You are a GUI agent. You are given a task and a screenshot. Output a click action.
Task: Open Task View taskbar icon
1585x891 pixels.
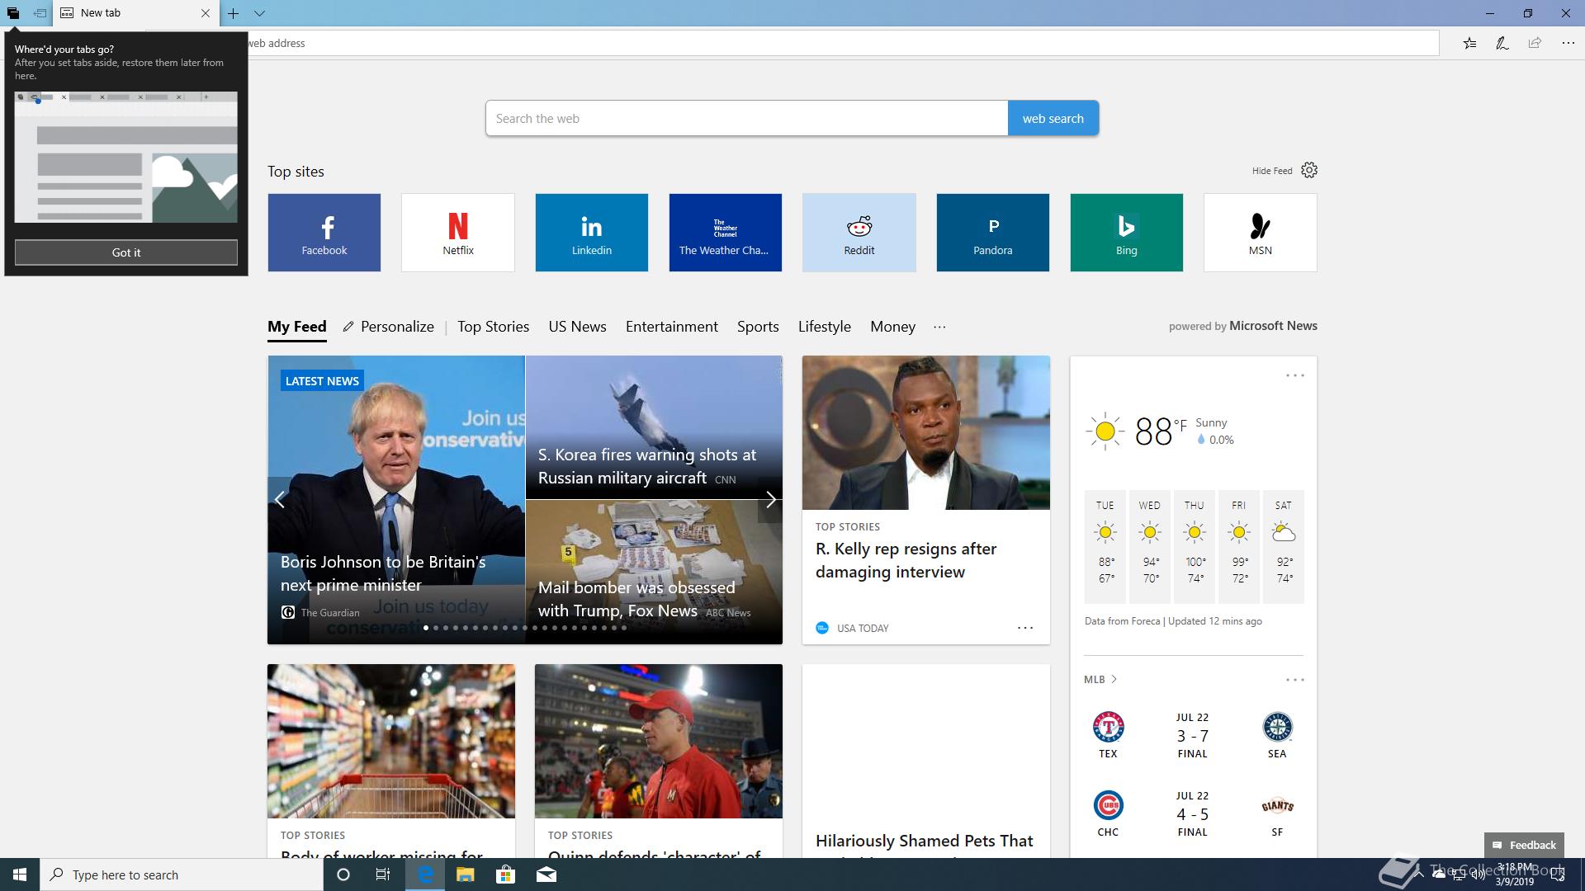383,874
